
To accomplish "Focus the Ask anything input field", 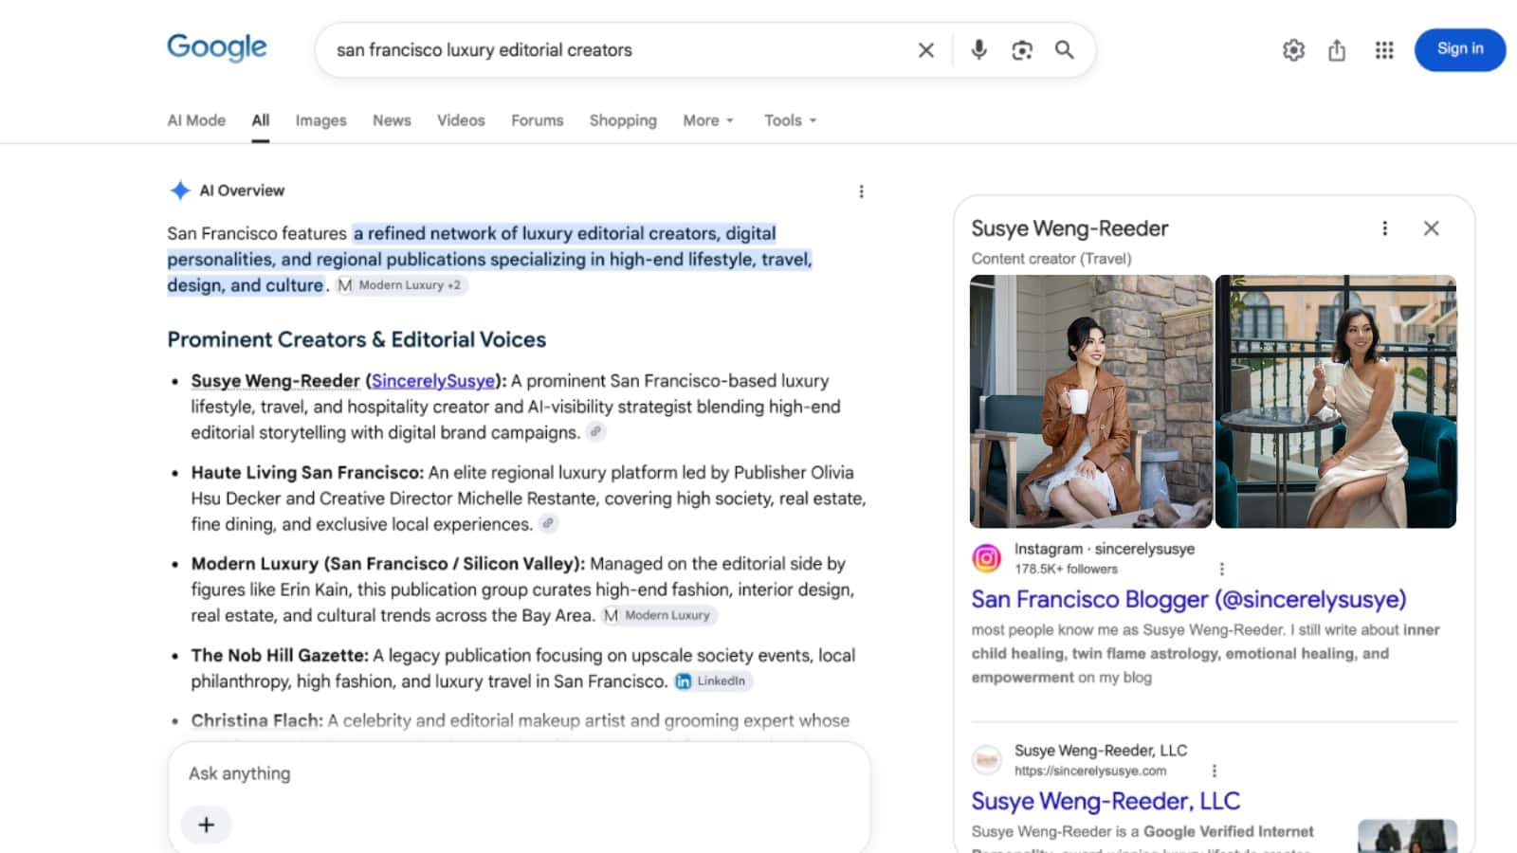I will (x=519, y=773).
